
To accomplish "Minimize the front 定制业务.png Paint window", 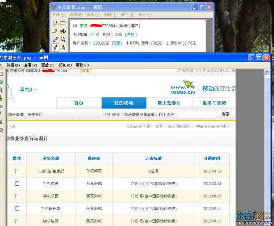I will (251, 58).
